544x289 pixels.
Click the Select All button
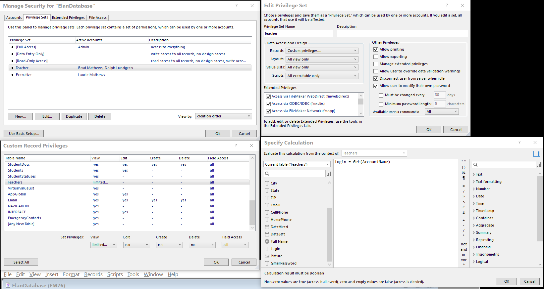coord(21,262)
